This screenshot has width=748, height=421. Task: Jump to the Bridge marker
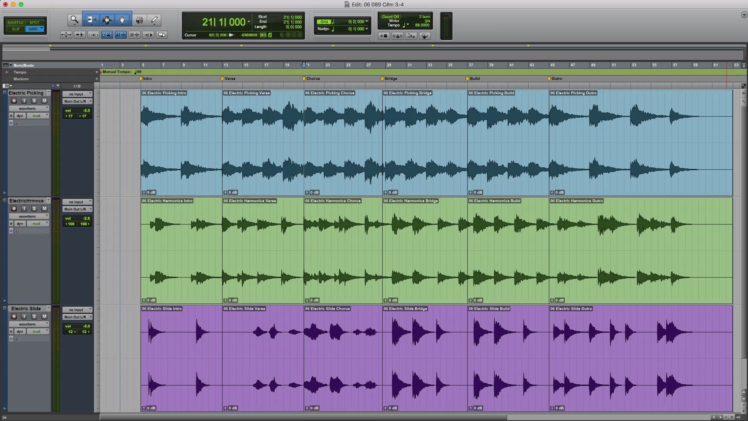(x=383, y=79)
